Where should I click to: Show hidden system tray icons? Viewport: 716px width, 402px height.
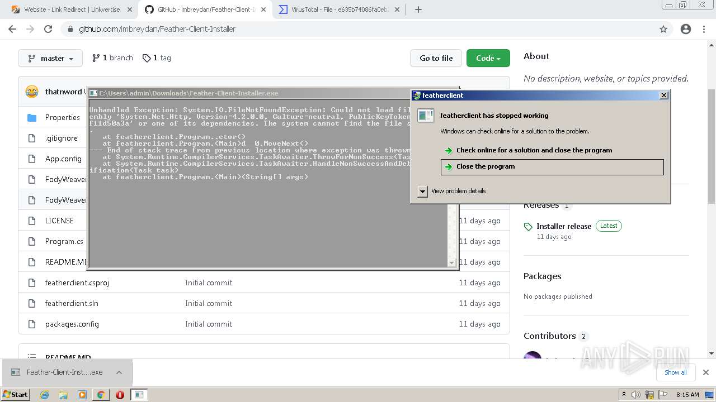click(624, 395)
